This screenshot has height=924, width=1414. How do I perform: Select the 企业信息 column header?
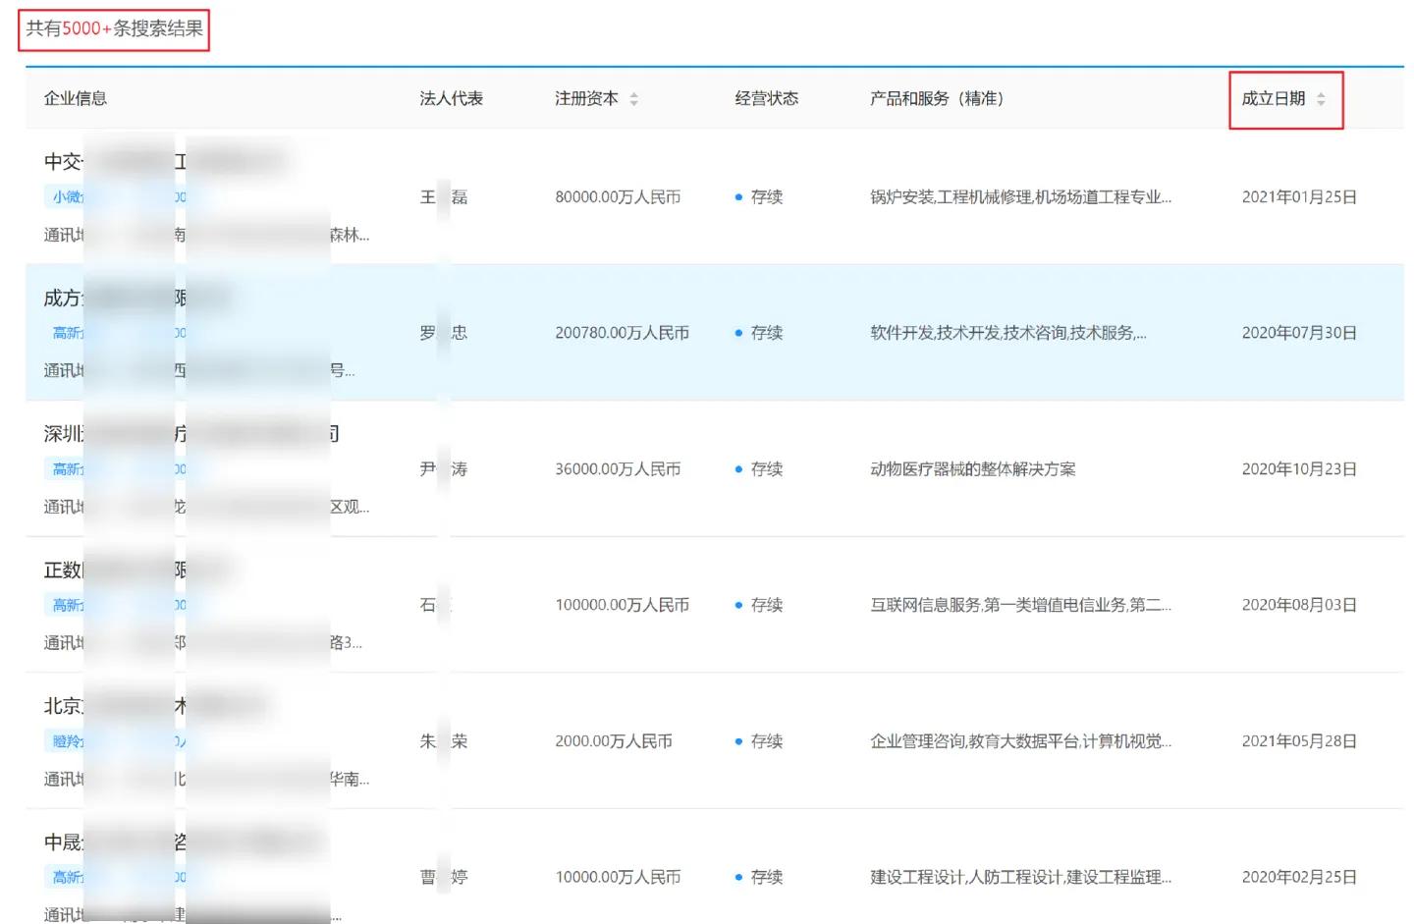click(76, 98)
